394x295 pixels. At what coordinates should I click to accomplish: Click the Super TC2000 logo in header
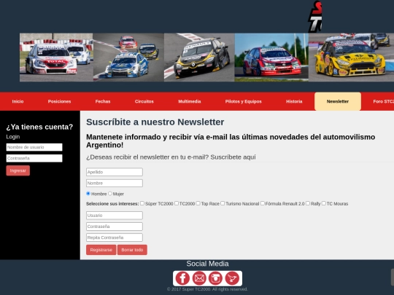point(314,16)
